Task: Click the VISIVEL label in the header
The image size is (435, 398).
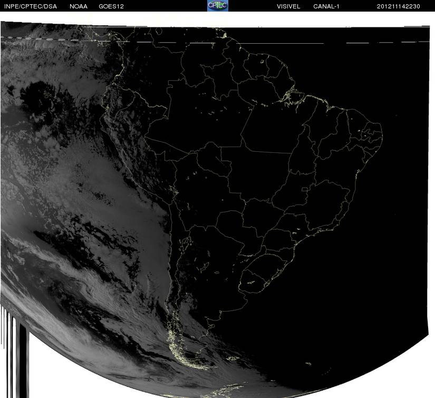Action: (288, 6)
